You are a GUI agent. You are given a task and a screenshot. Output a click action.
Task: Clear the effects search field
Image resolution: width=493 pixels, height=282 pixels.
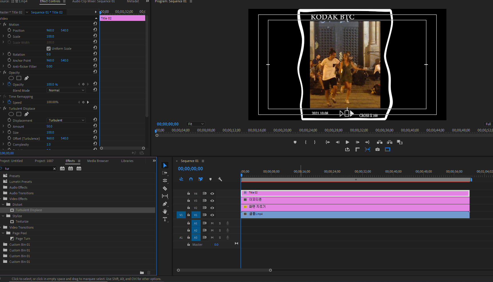(x=54, y=169)
